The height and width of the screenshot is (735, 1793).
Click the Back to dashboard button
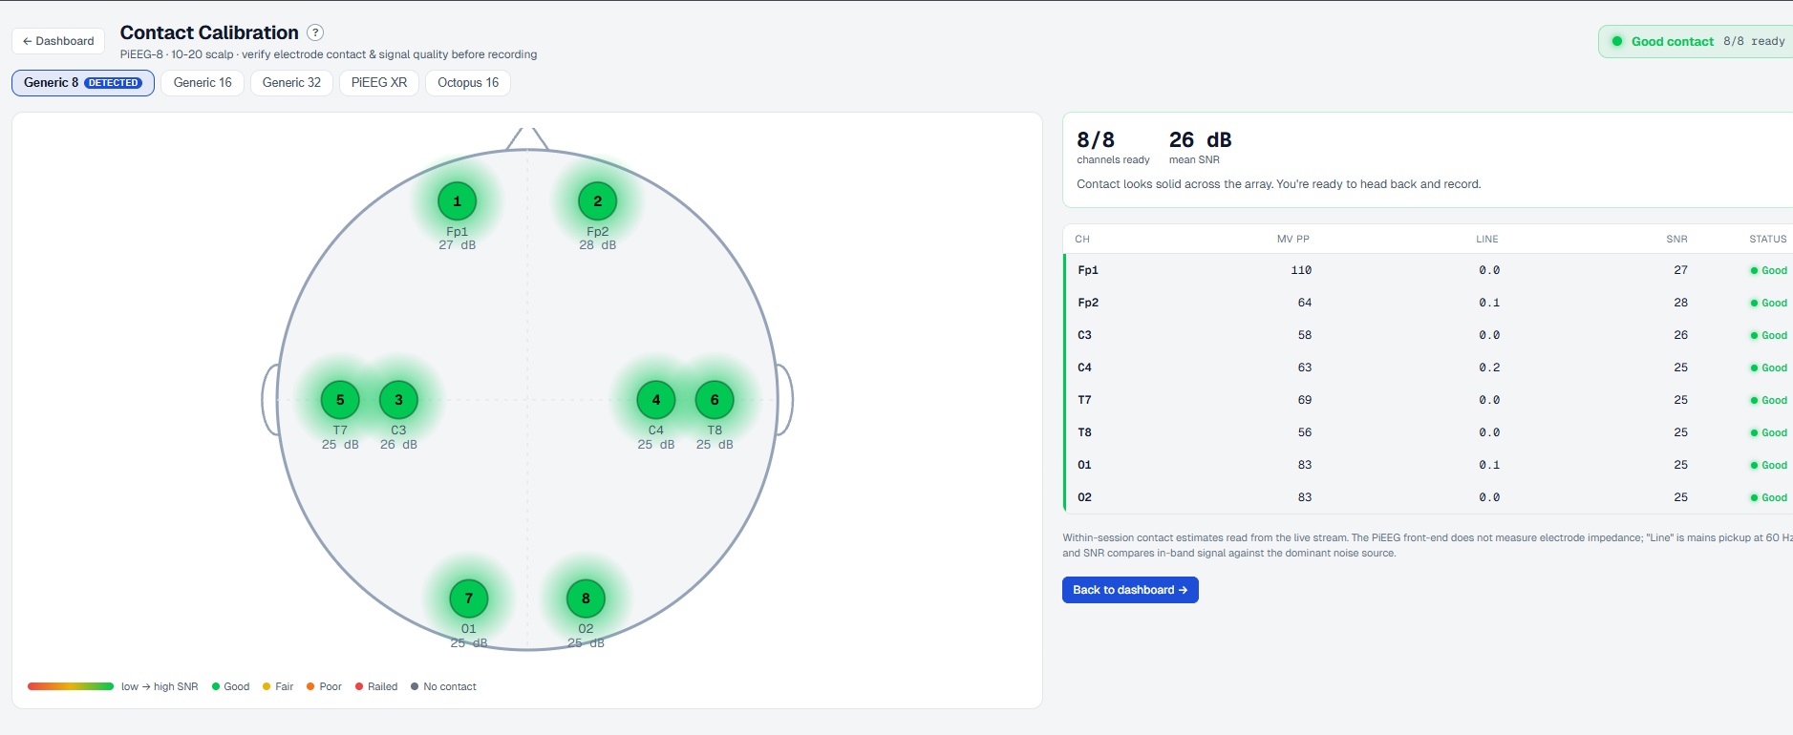click(1130, 590)
